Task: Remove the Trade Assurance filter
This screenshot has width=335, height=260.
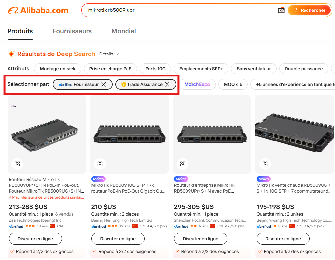Action: [167, 84]
